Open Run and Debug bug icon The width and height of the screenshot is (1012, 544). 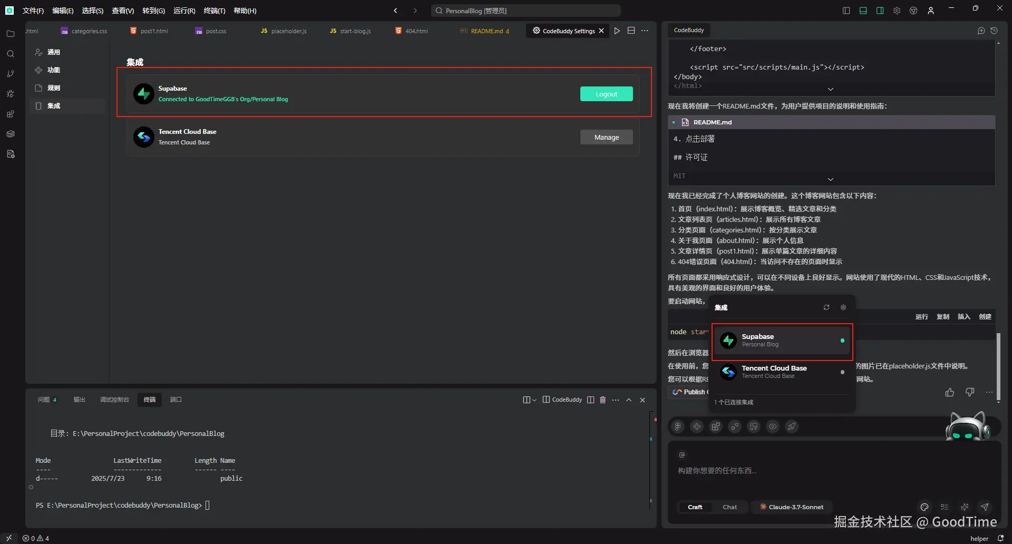11,94
